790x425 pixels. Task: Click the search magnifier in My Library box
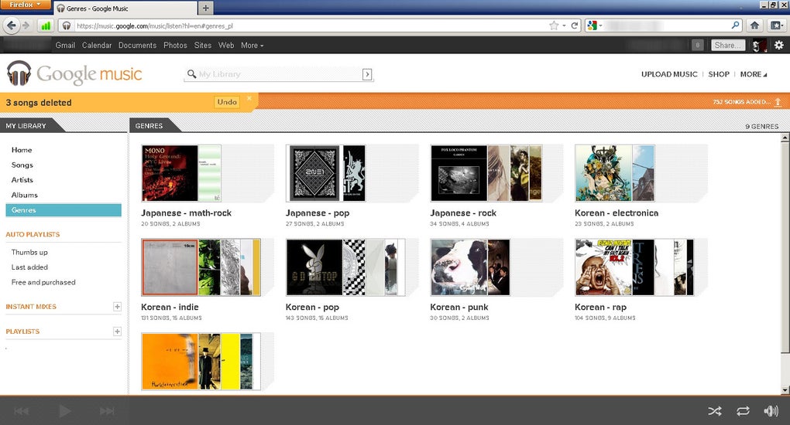pos(191,74)
